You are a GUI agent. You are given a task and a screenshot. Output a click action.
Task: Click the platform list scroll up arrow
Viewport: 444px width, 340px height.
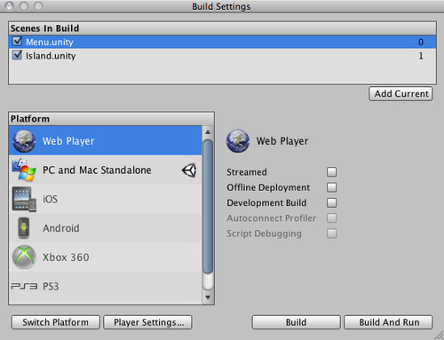(208, 132)
